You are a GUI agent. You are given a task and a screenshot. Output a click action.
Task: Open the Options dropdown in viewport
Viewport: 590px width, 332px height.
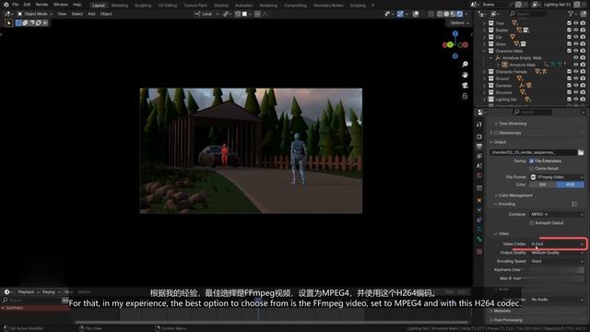point(459,23)
